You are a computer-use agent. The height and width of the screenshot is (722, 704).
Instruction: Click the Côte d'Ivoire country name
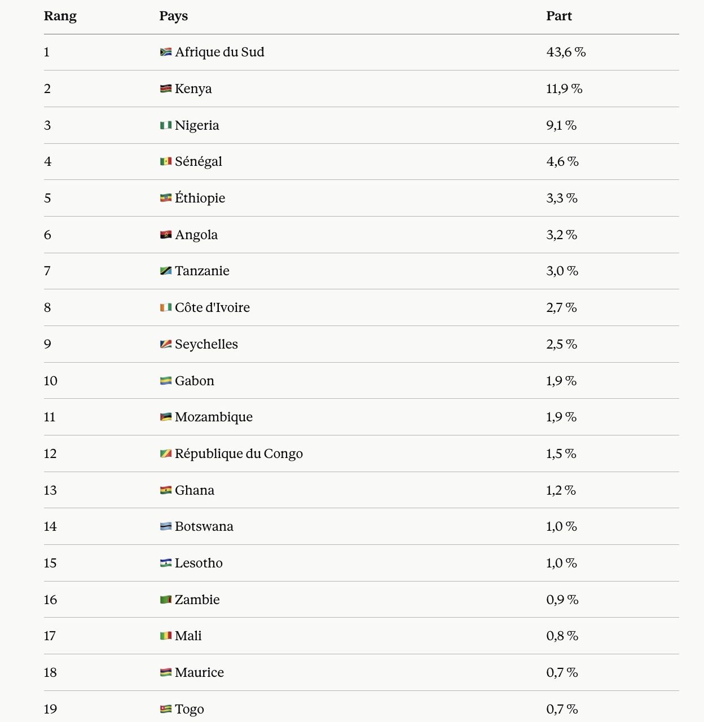(212, 307)
